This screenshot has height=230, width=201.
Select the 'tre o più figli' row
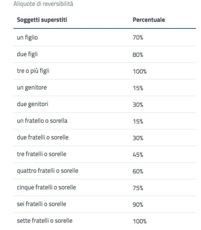[105, 71]
